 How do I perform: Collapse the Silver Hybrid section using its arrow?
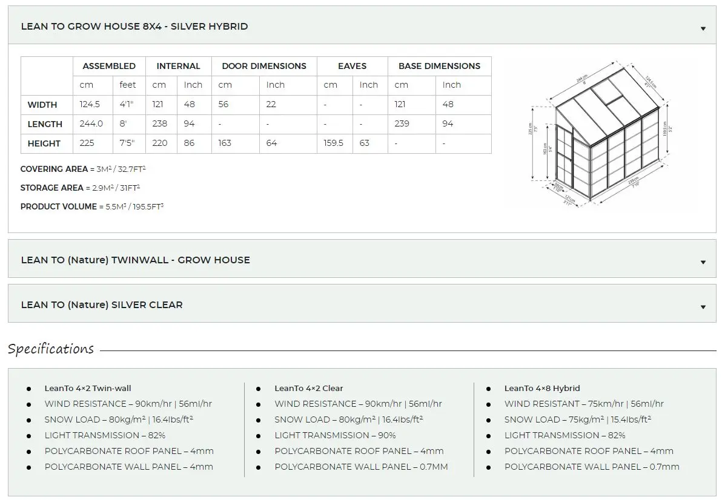703,28
